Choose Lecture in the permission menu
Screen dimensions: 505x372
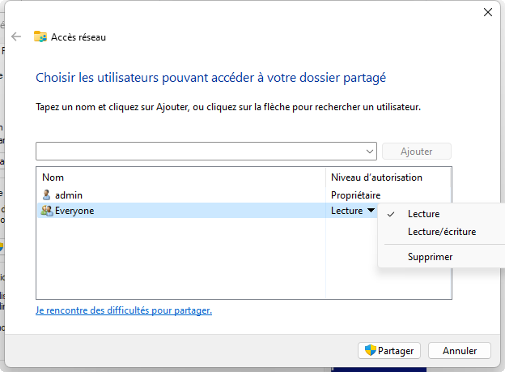click(424, 214)
